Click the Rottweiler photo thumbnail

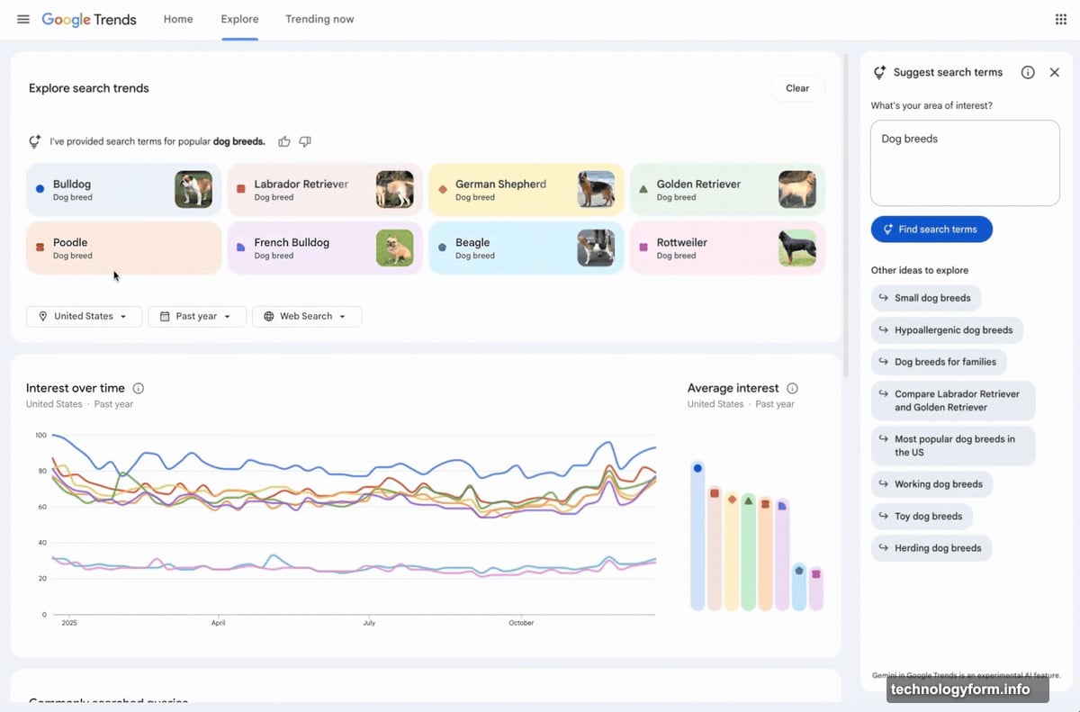click(797, 248)
